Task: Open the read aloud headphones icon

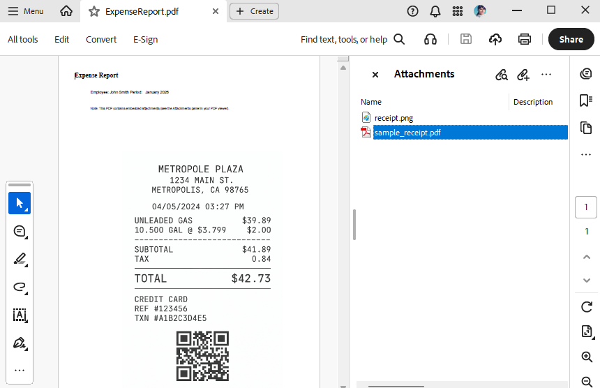Action: click(430, 39)
